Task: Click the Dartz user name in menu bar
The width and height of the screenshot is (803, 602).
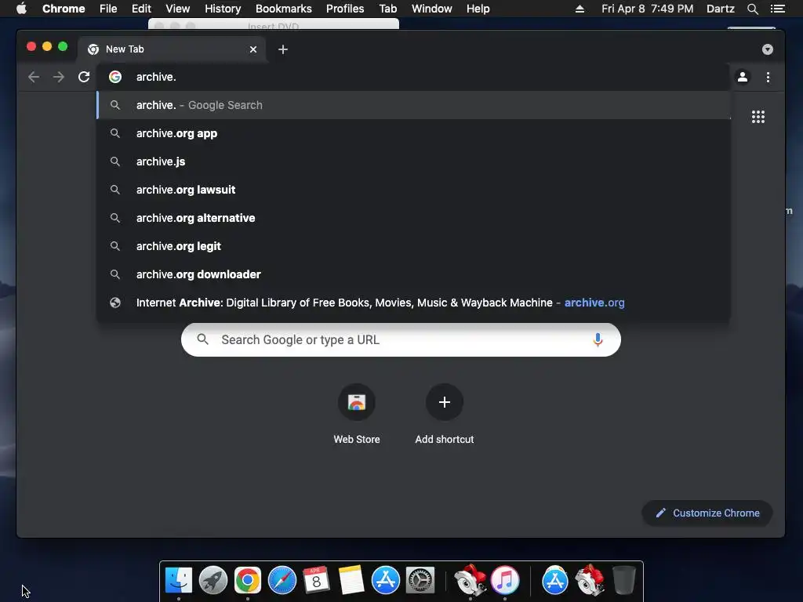Action: pos(721,9)
